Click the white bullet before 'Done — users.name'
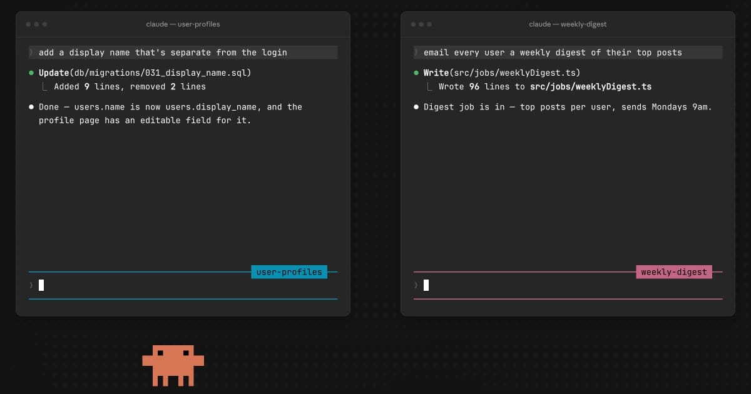 31,107
